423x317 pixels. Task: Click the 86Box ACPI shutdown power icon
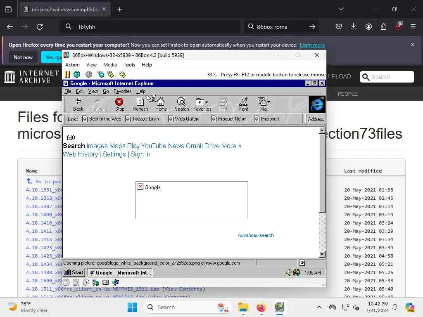89,74
